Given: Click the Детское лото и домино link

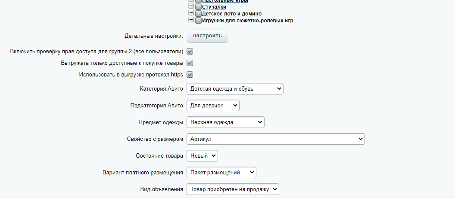Looking at the screenshot, I should pyautogui.click(x=231, y=14).
